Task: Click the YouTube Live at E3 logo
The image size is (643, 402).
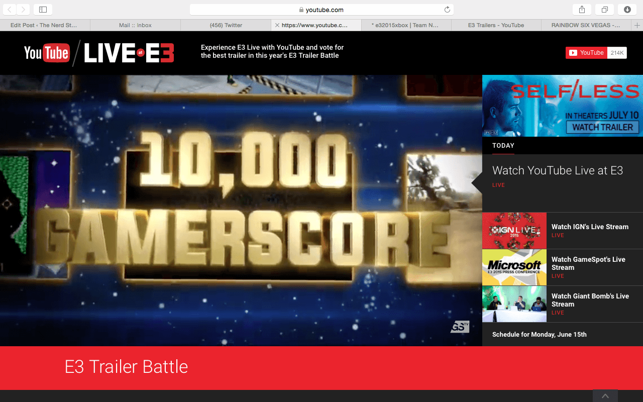Action: (x=99, y=53)
